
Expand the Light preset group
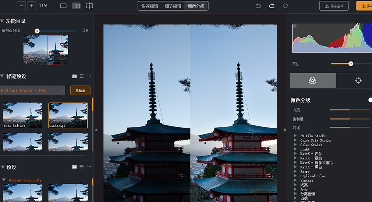tap(295, 150)
